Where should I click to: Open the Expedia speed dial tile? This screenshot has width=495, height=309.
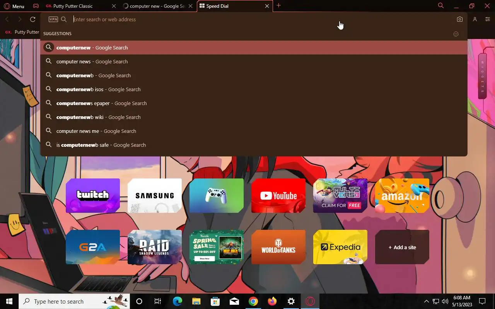pyautogui.click(x=340, y=247)
